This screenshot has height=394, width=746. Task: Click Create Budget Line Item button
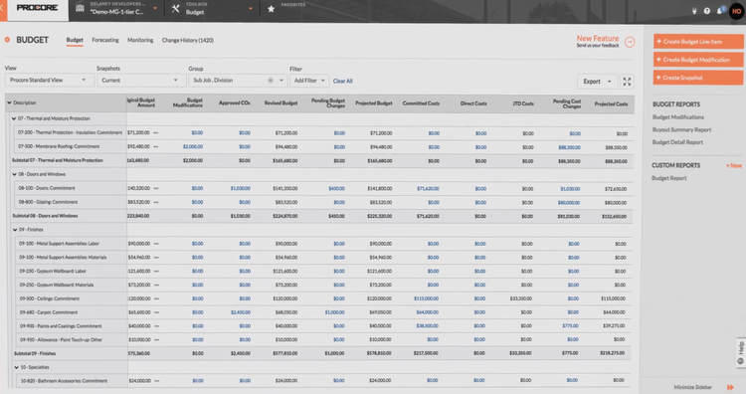[x=698, y=42]
